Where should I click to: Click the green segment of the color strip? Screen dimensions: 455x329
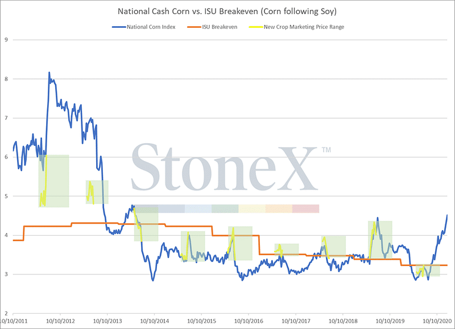pos(225,209)
